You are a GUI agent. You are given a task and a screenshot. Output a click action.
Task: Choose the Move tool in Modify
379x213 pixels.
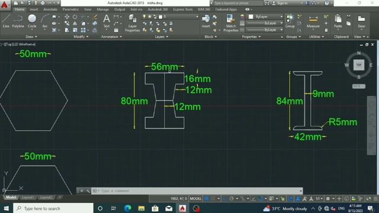point(67,17)
